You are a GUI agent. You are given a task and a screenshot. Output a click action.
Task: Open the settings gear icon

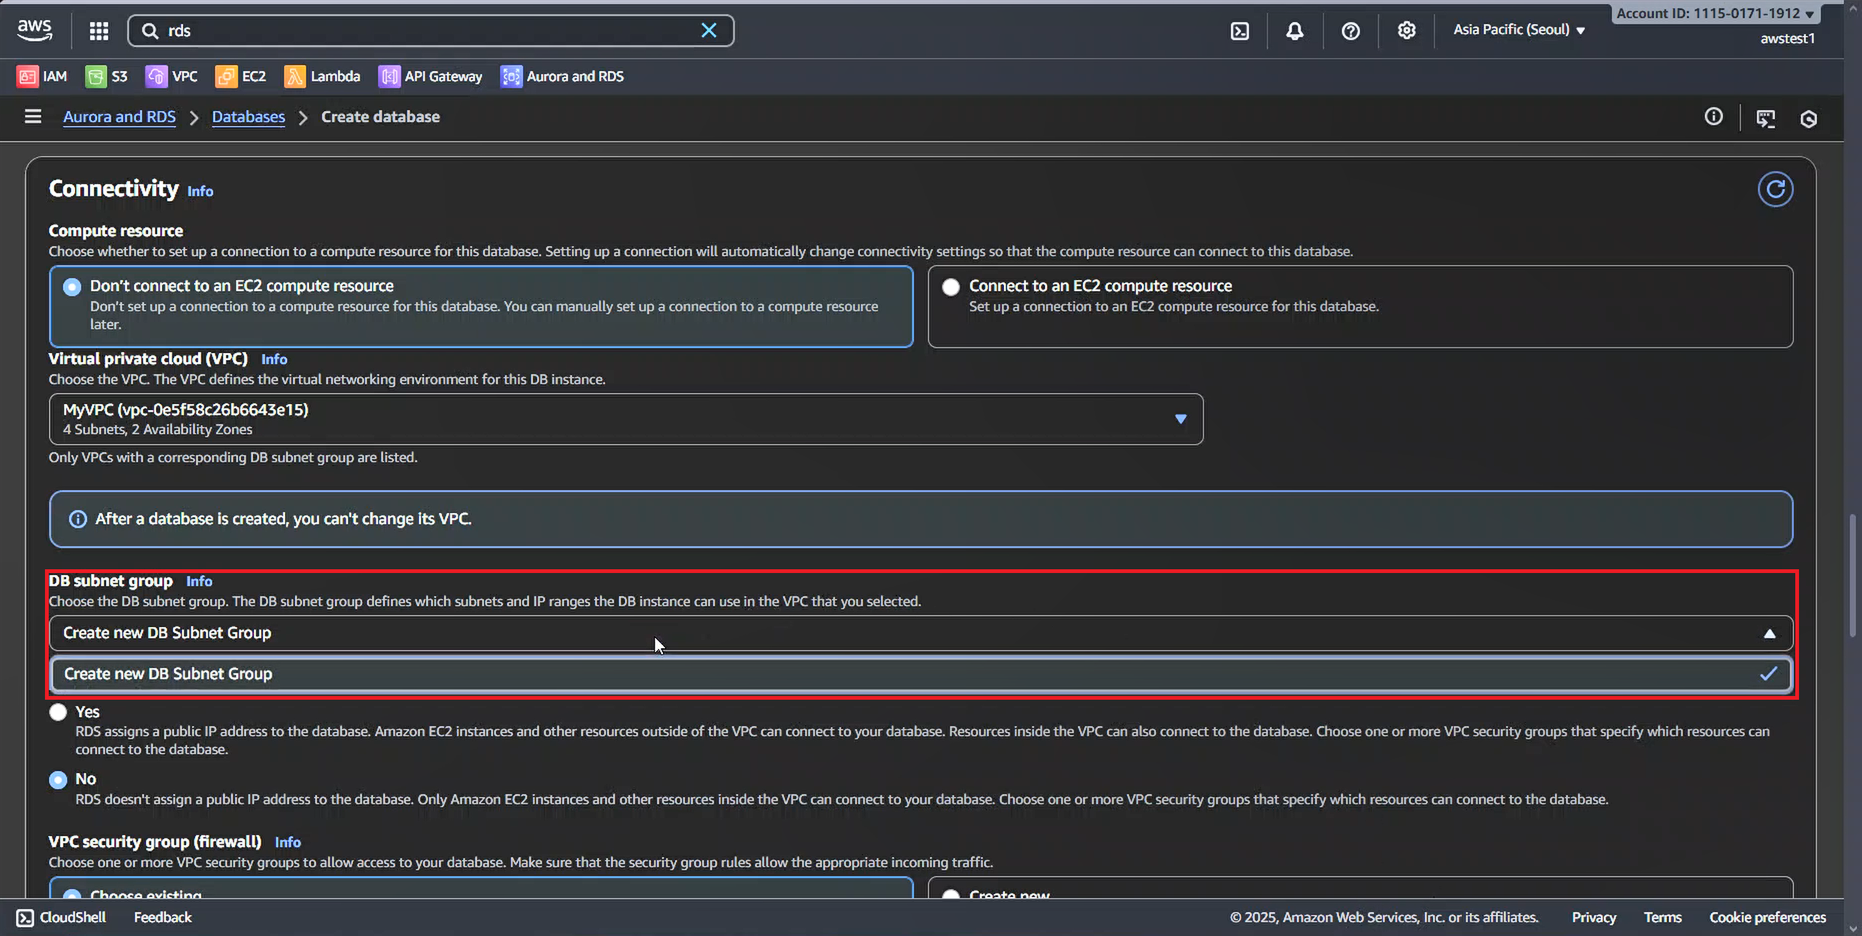(x=1406, y=31)
